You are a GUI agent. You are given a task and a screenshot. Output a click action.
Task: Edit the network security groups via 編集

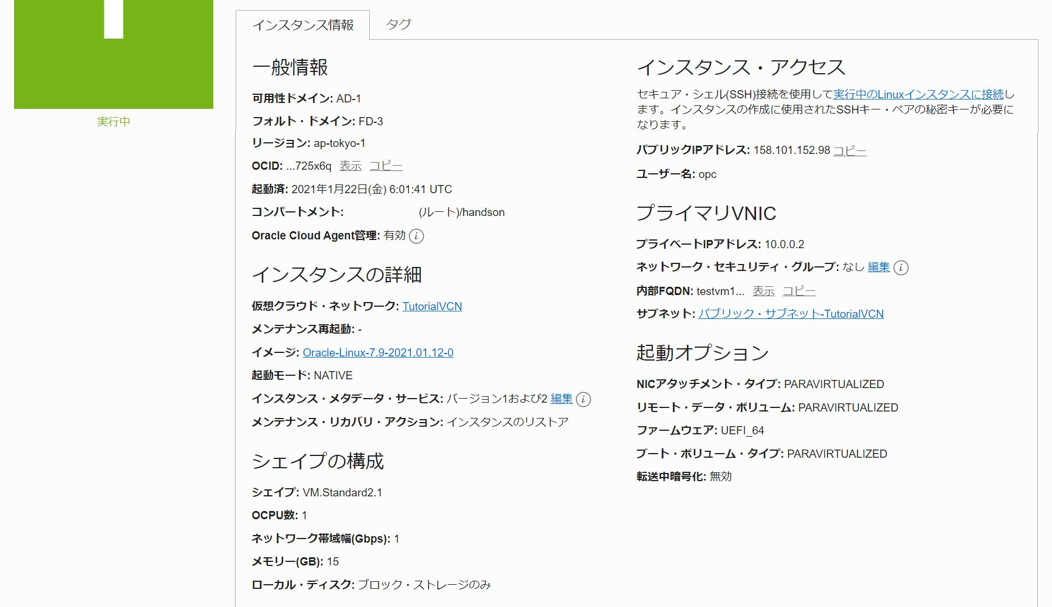coord(877,268)
